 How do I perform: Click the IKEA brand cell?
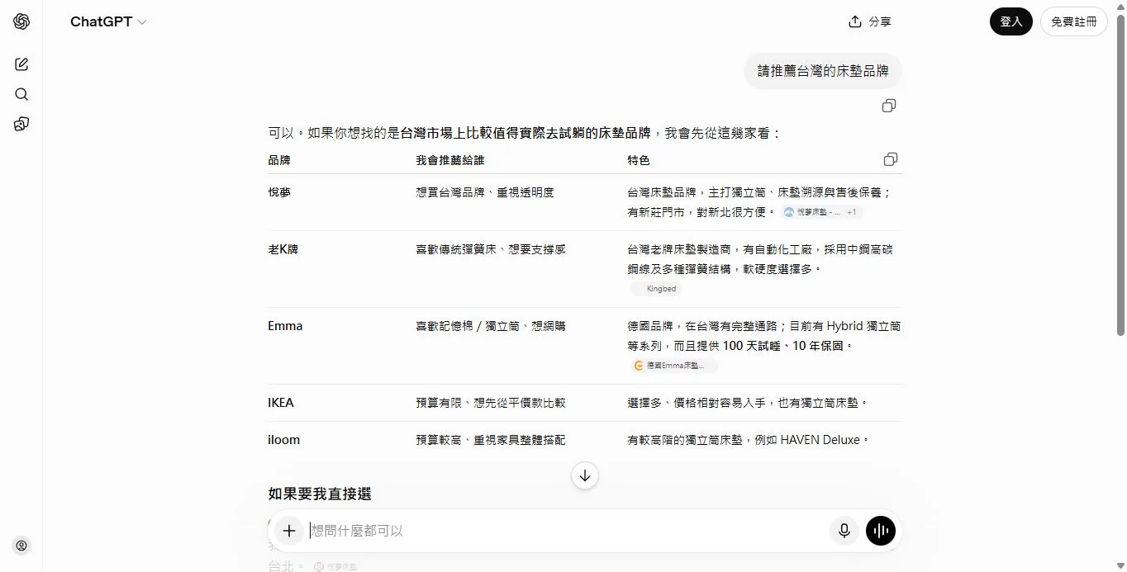[x=281, y=403]
